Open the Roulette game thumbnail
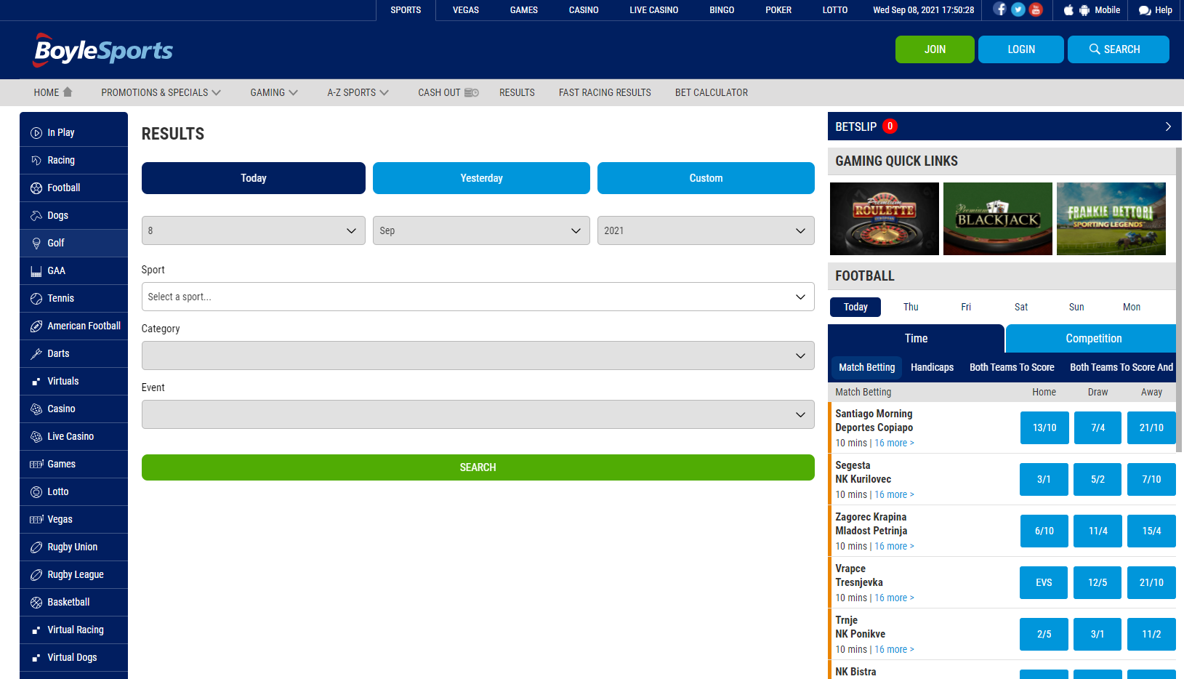 tap(885, 219)
